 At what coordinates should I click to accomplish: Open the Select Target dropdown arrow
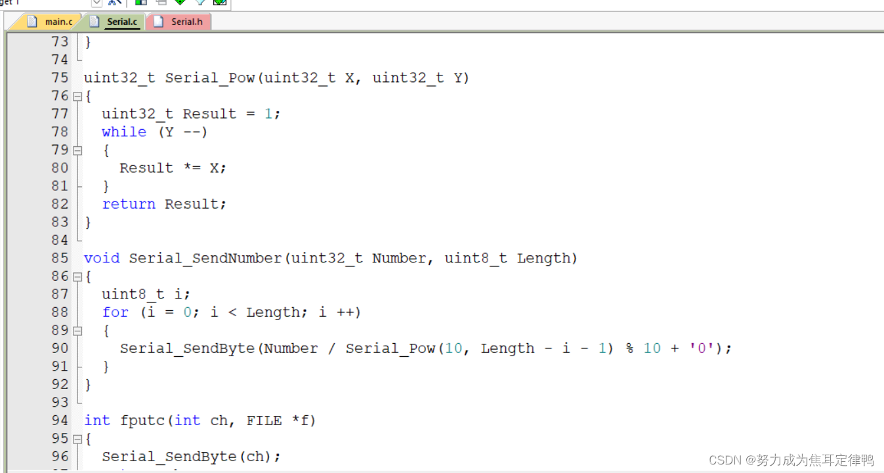(x=96, y=3)
